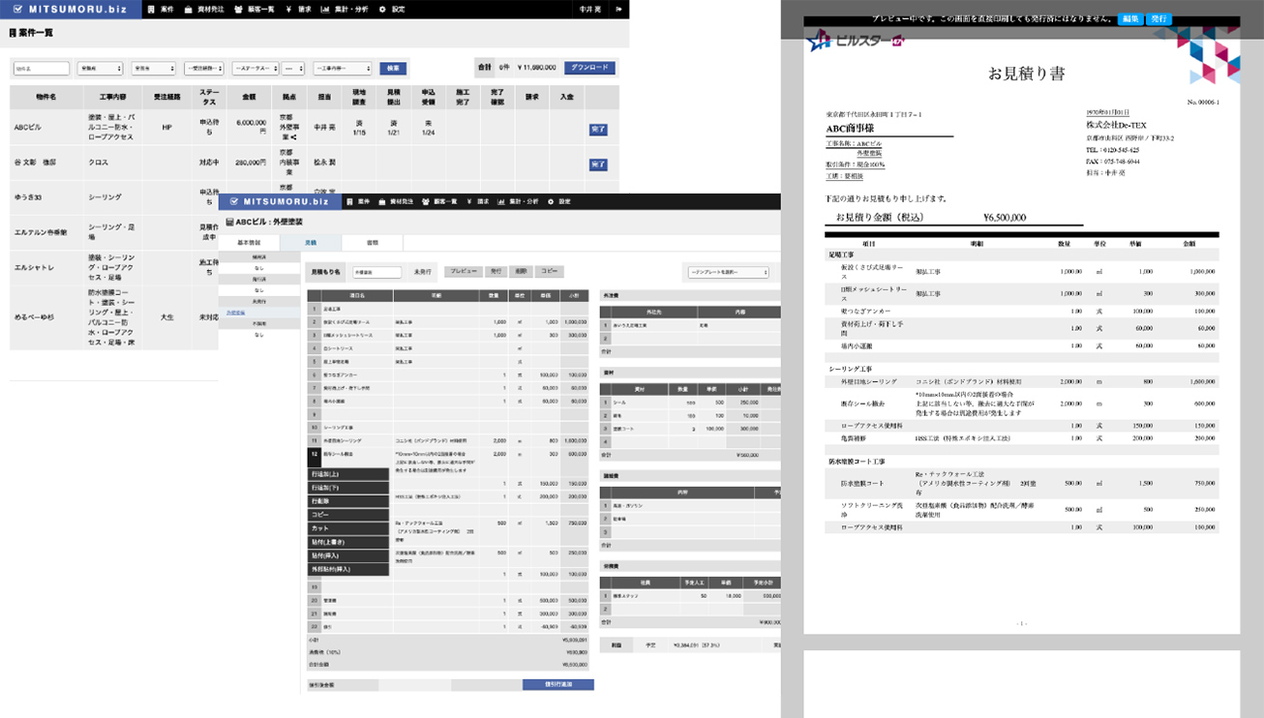The height and width of the screenshot is (718, 1264).
Task: Click 資材発注 briefcase icon in 案件一覧 window navbar
Action: tap(188, 10)
